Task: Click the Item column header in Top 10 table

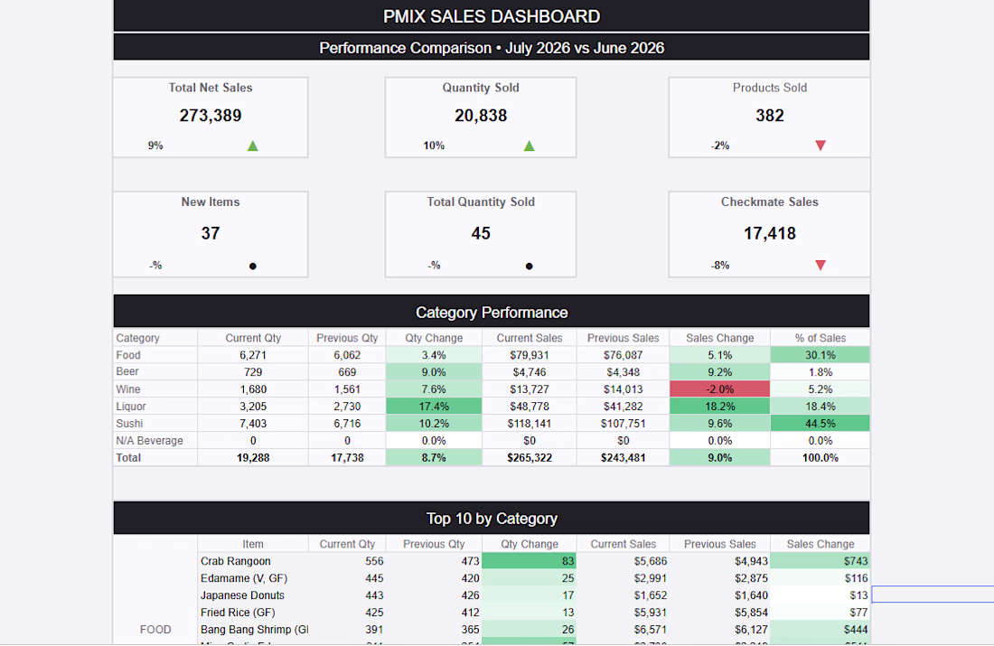Action: (253, 544)
